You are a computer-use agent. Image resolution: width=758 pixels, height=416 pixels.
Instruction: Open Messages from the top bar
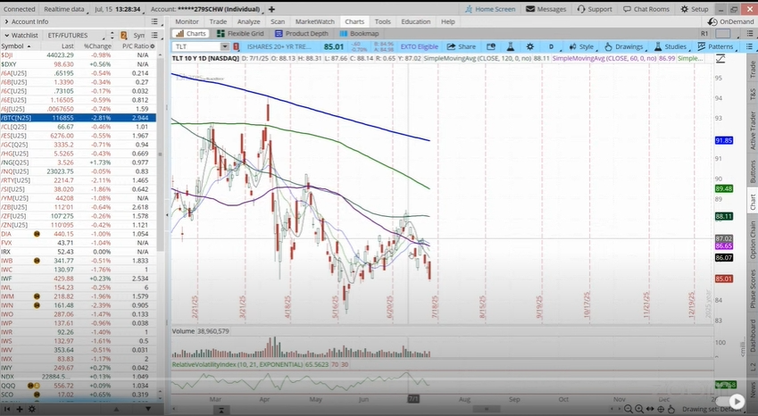click(x=546, y=9)
